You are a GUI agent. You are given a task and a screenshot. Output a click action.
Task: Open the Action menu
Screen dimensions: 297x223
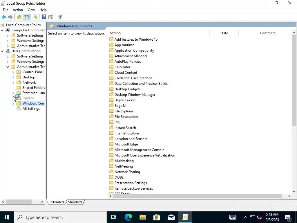pyautogui.click(x=18, y=10)
